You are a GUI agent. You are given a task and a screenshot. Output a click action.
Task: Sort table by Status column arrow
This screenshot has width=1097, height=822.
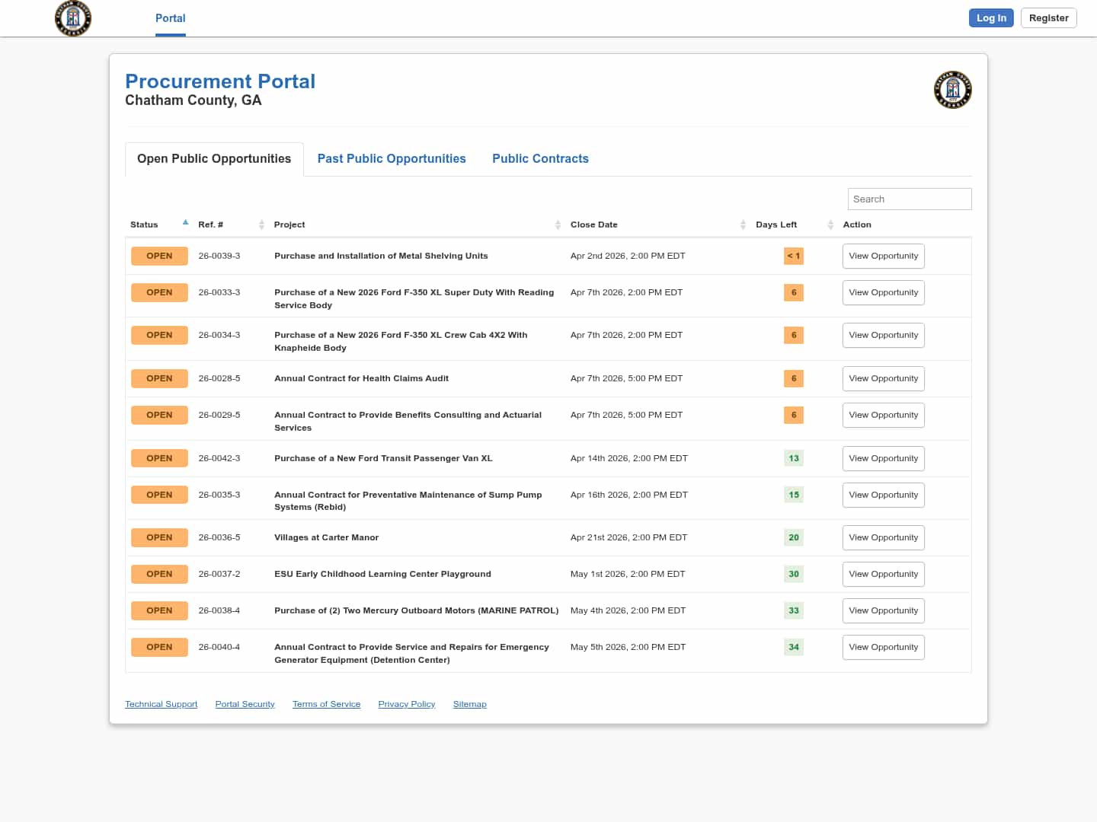click(x=185, y=223)
